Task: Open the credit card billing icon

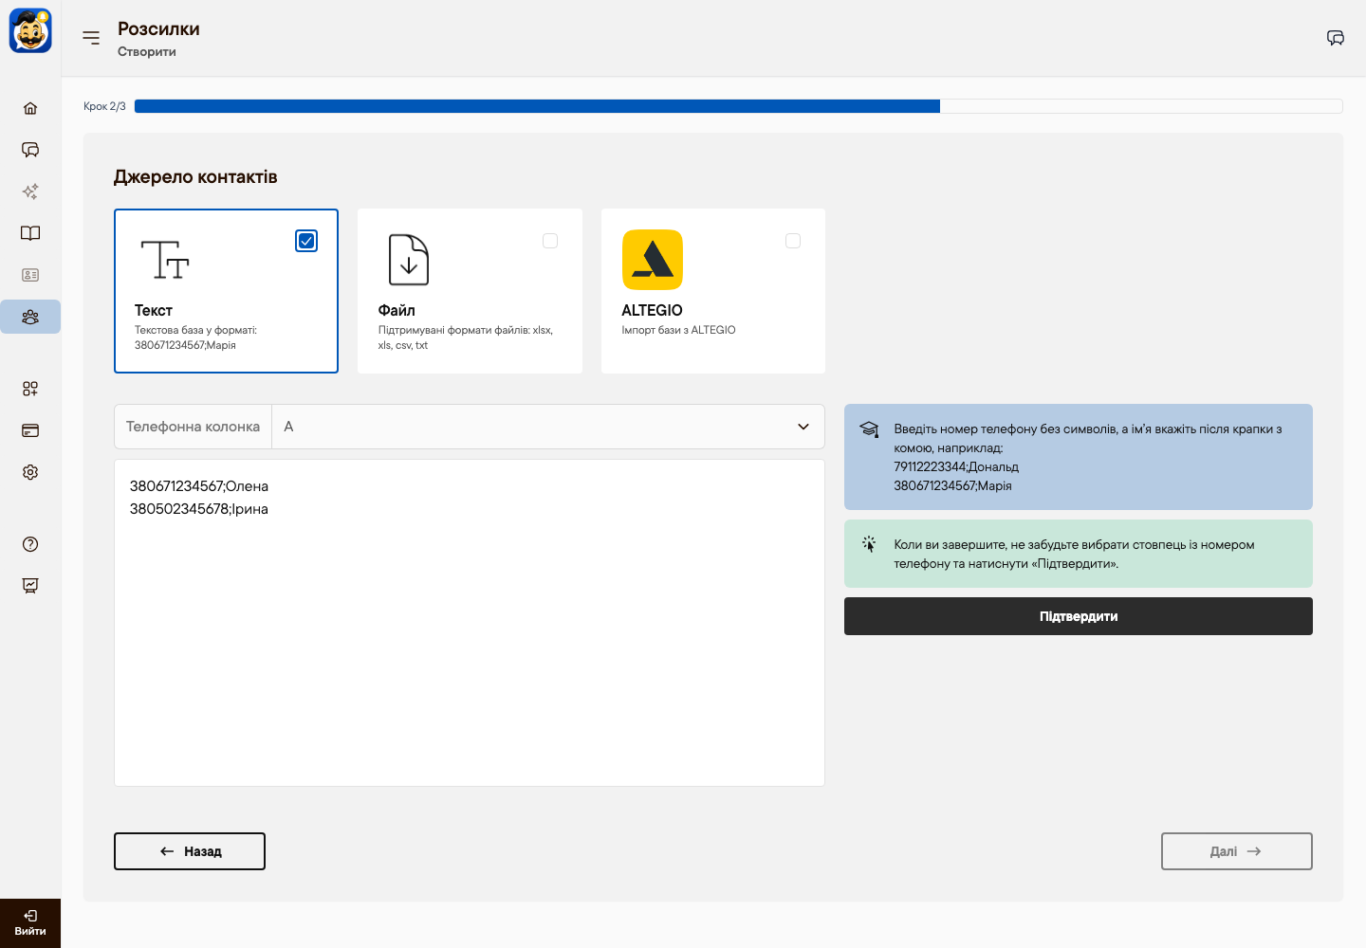Action: coord(30,430)
